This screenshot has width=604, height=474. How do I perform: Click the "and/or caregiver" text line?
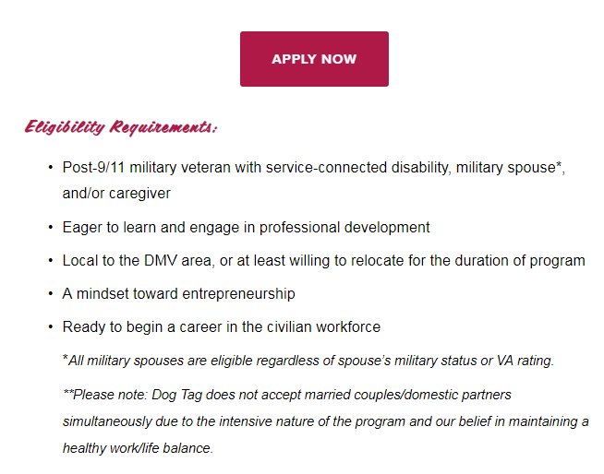point(116,194)
